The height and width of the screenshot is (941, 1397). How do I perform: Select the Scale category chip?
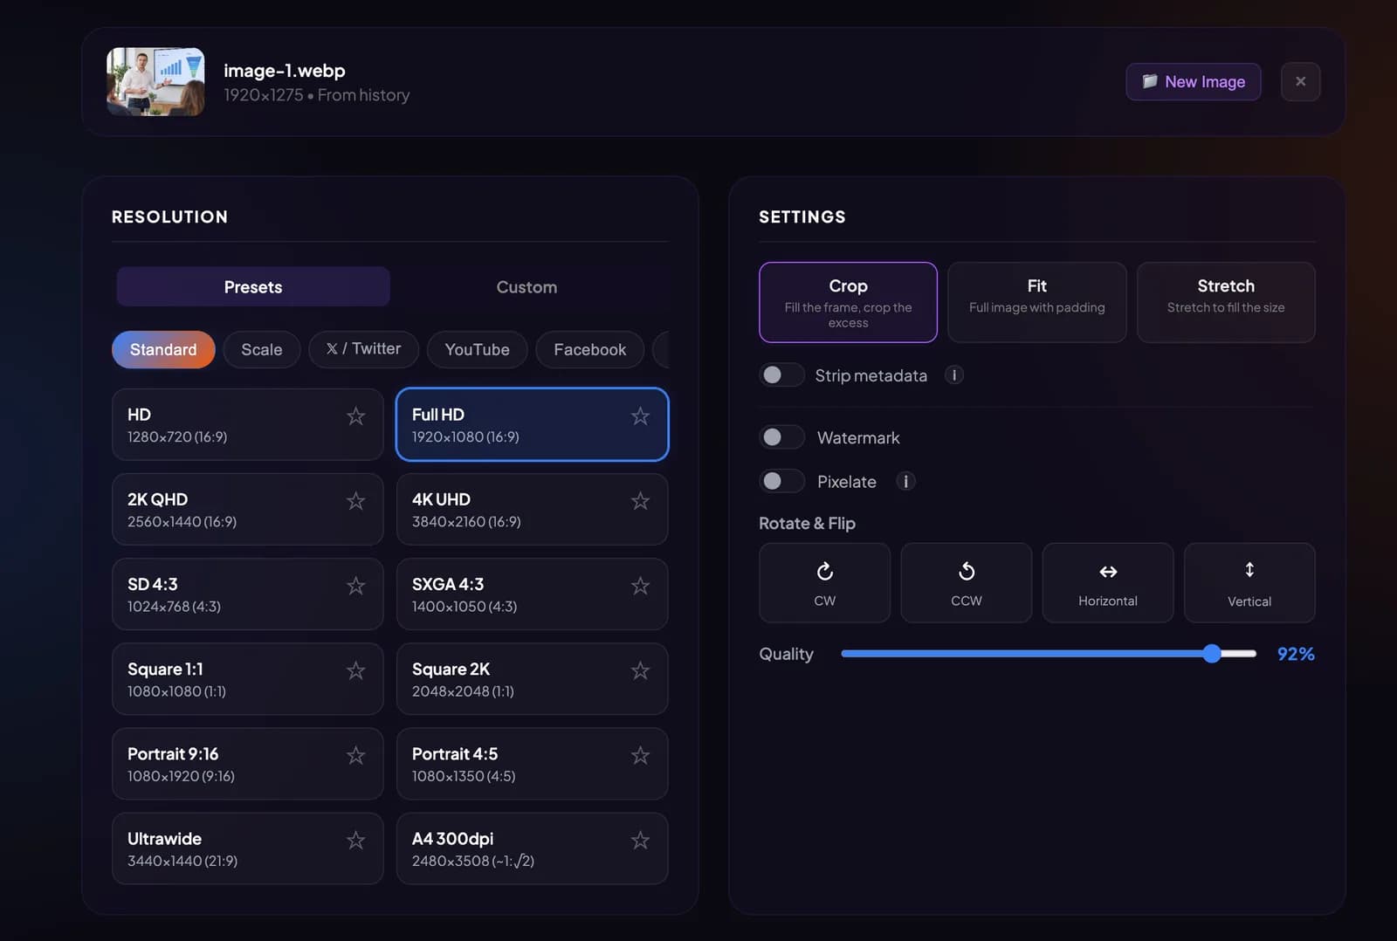(x=262, y=349)
